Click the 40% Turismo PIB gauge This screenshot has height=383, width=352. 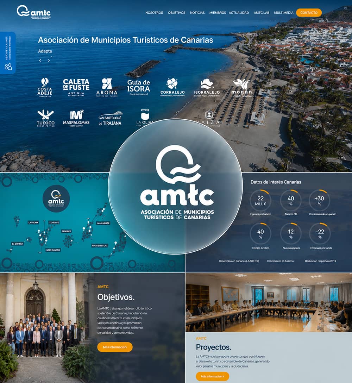tap(291, 200)
